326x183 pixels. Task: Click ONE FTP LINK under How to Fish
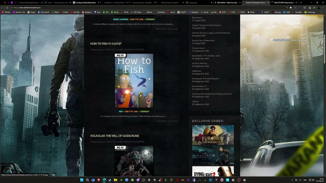tap(131, 112)
